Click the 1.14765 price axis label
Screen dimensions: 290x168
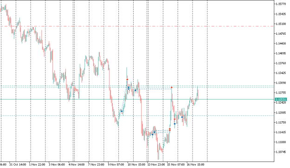pos(281,34)
